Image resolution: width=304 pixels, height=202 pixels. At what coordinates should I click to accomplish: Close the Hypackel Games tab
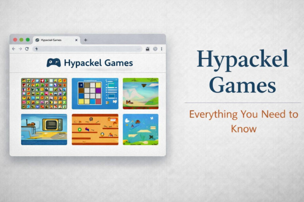(77, 40)
